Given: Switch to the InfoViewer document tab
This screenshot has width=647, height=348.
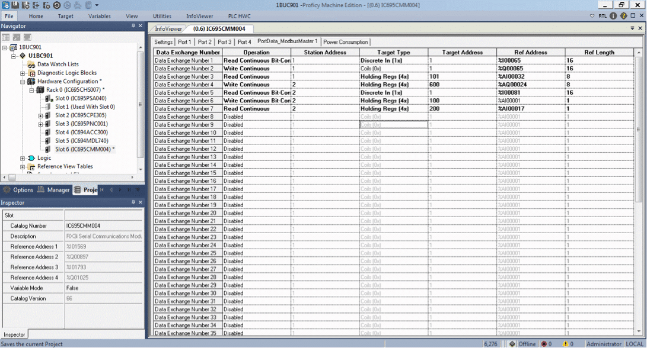Looking at the screenshot, I should pos(168,29).
